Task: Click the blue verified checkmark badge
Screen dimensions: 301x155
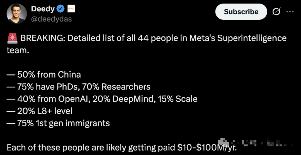Action: [60, 9]
